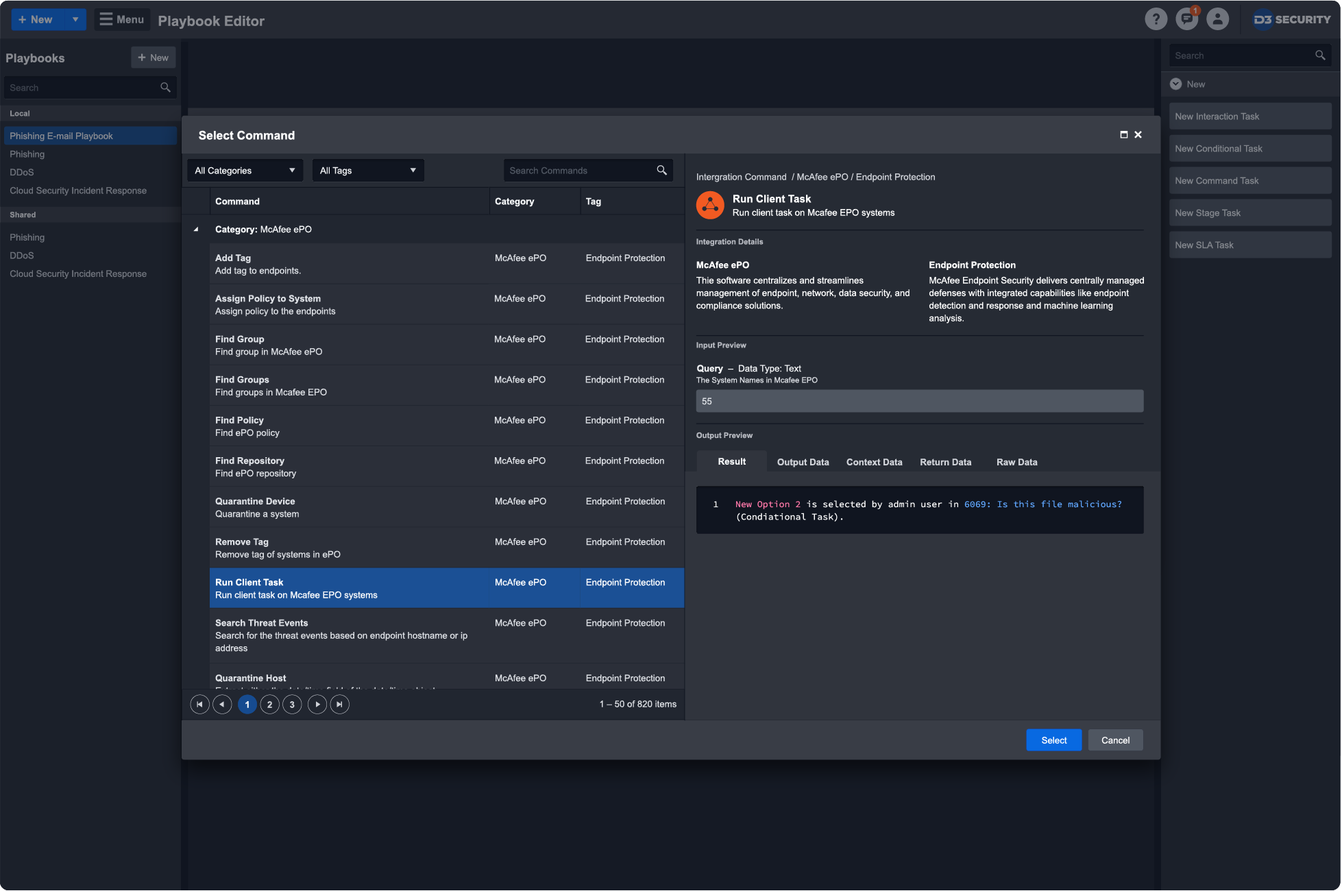Click the right panel Search field

(1249, 56)
